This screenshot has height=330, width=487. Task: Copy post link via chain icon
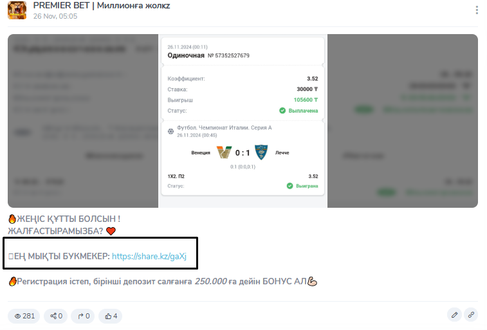point(471,315)
